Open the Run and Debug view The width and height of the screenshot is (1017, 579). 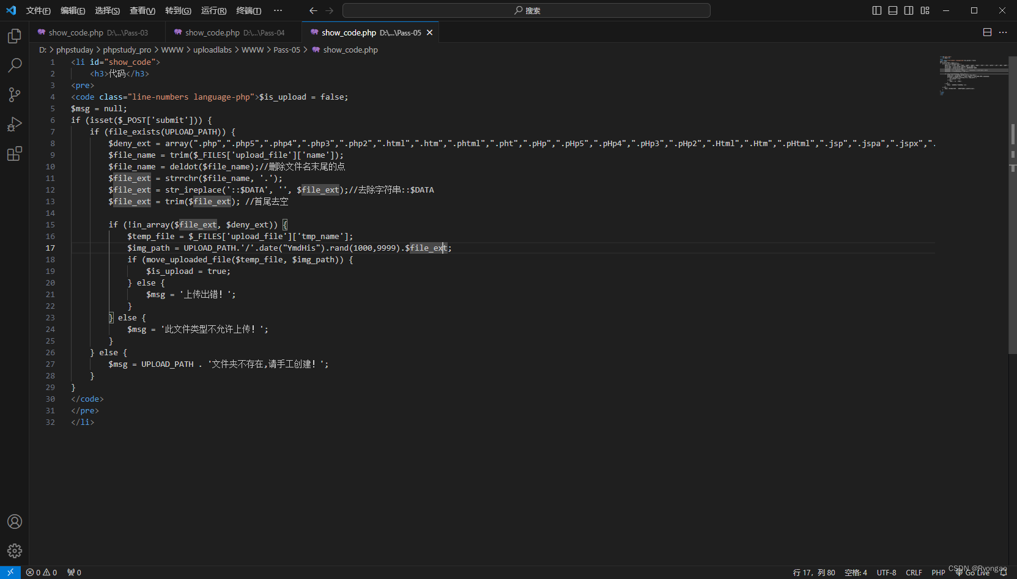15,124
